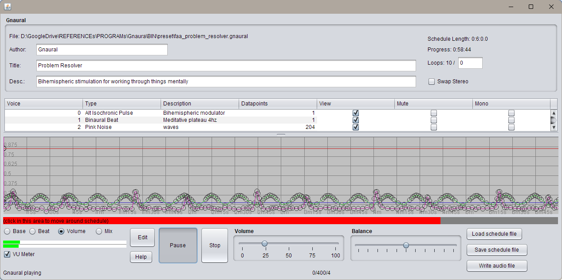Click the Meditative plateau 4hz description cell

point(200,120)
